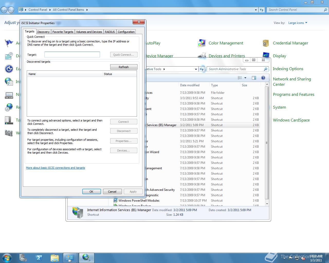Click the Refresh button for discovered targets
This screenshot has height=263, width=329.
[x=124, y=67]
